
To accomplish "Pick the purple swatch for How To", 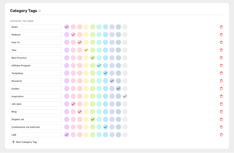I will pos(67,42).
